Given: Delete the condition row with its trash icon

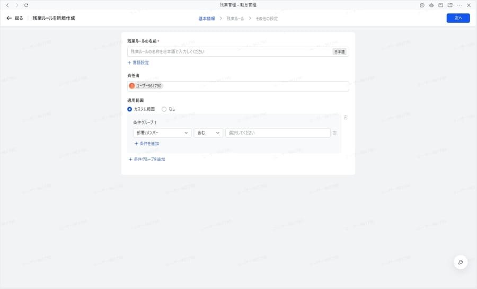Looking at the screenshot, I should 334,133.
